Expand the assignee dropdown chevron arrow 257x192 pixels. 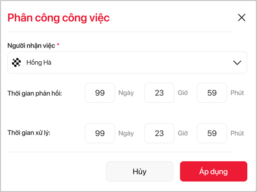point(237,63)
